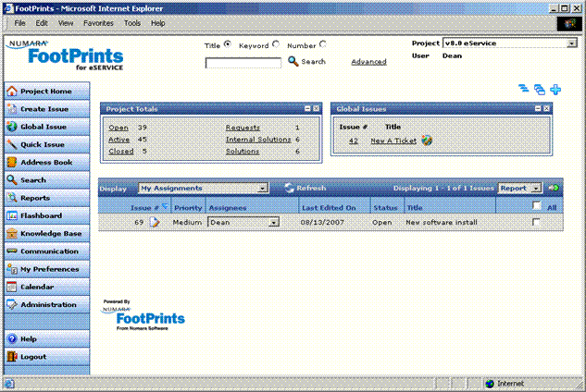Click the green go icon beside Report
Image resolution: width=586 pixels, height=392 pixels.
coord(554,188)
